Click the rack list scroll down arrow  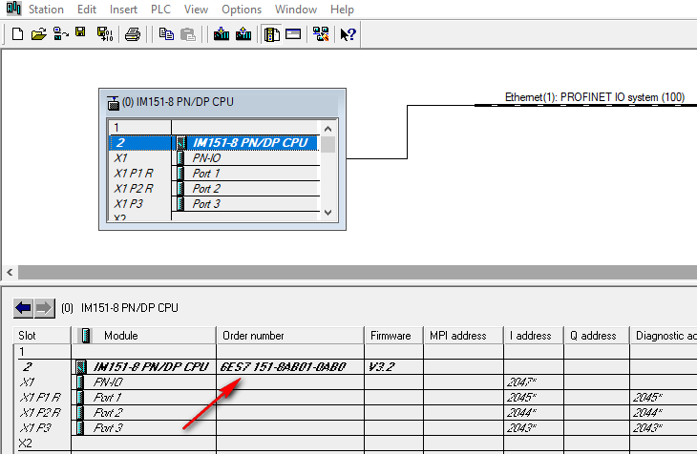coord(328,213)
